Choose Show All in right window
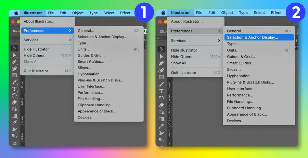 coord(179,63)
